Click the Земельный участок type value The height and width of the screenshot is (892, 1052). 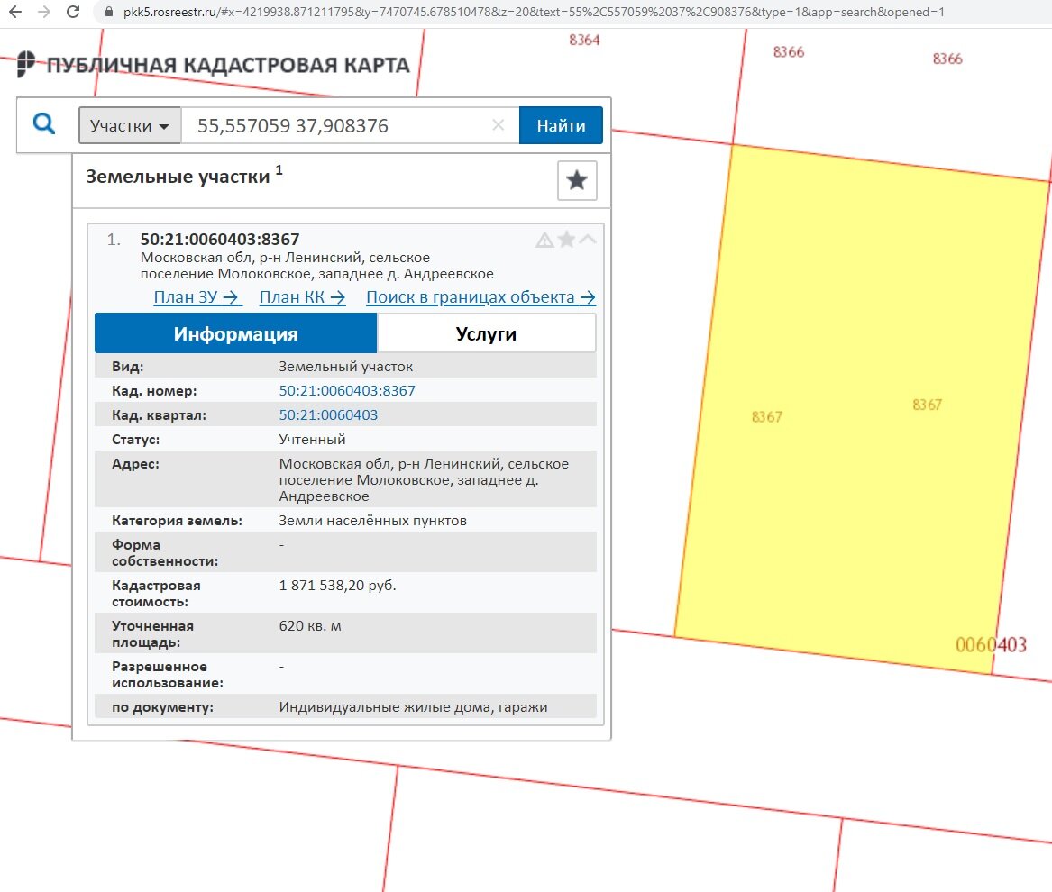tap(345, 367)
